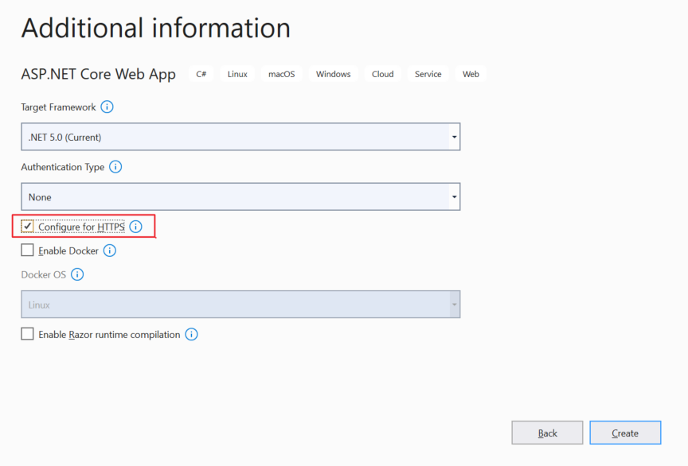Click the Linux tag
688x466 pixels.
[237, 74]
